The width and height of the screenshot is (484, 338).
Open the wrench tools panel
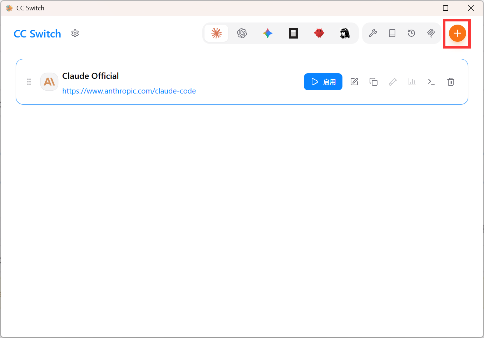click(373, 33)
